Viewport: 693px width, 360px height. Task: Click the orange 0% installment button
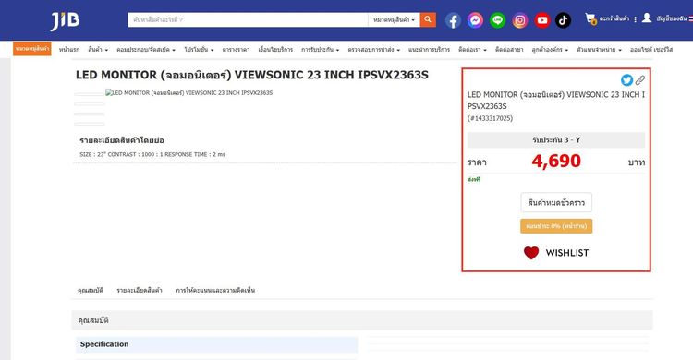click(556, 226)
